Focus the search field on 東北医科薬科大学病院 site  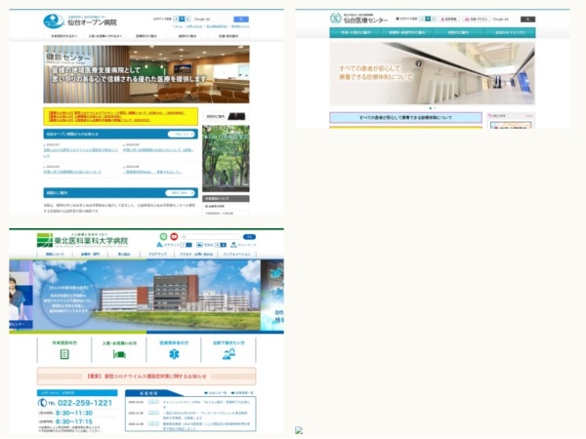click(211, 237)
